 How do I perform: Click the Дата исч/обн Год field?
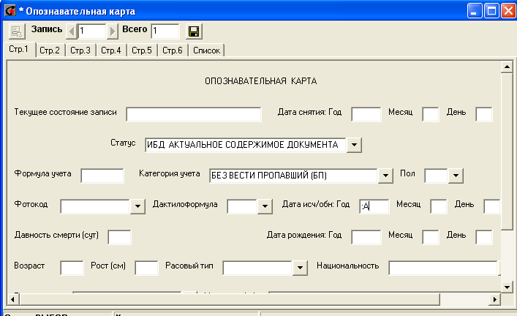click(374, 206)
